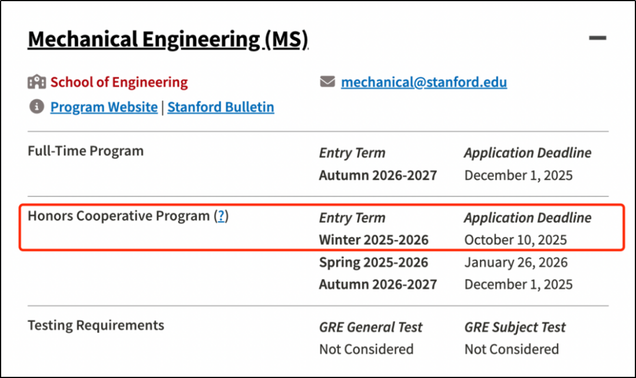This screenshot has height=378, width=636.
Task: Click the School of Engineering building icon
Action: pyautogui.click(x=37, y=82)
